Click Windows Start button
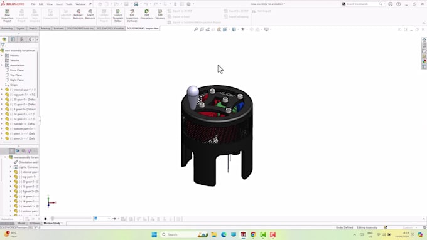This screenshot has height=240, width=427. pos(154,234)
